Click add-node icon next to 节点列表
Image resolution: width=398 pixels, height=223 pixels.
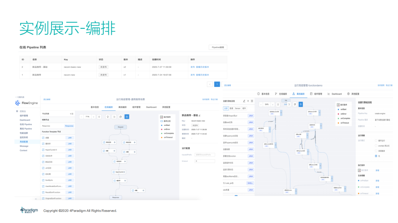[x=71, y=114]
